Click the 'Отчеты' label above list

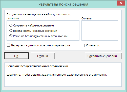coord(87,18)
